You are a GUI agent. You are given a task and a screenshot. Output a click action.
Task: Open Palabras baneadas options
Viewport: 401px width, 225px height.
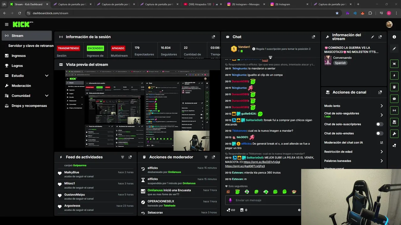click(x=354, y=161)
